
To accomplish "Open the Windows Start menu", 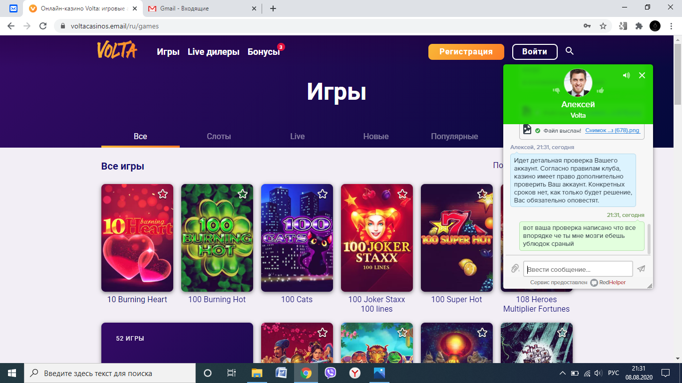I will coord(12,373).
